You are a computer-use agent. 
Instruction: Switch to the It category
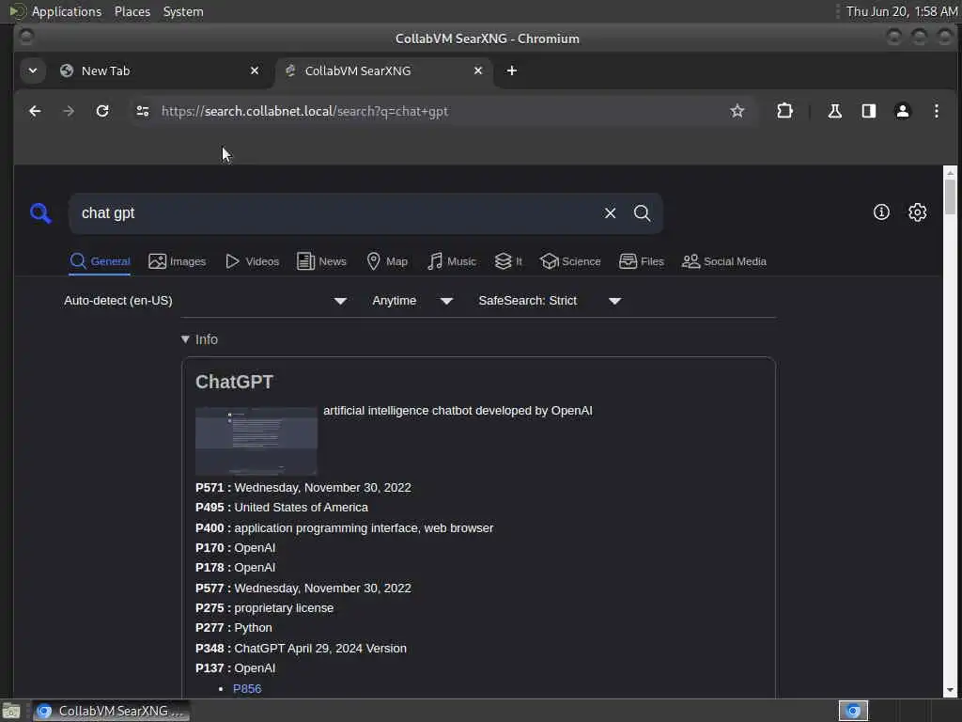point(508,261)
